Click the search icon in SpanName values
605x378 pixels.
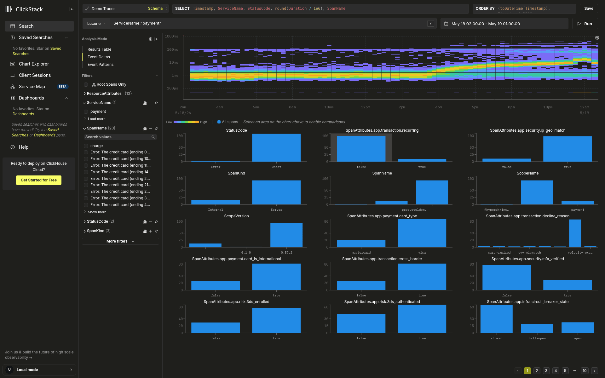pos(153,137)
